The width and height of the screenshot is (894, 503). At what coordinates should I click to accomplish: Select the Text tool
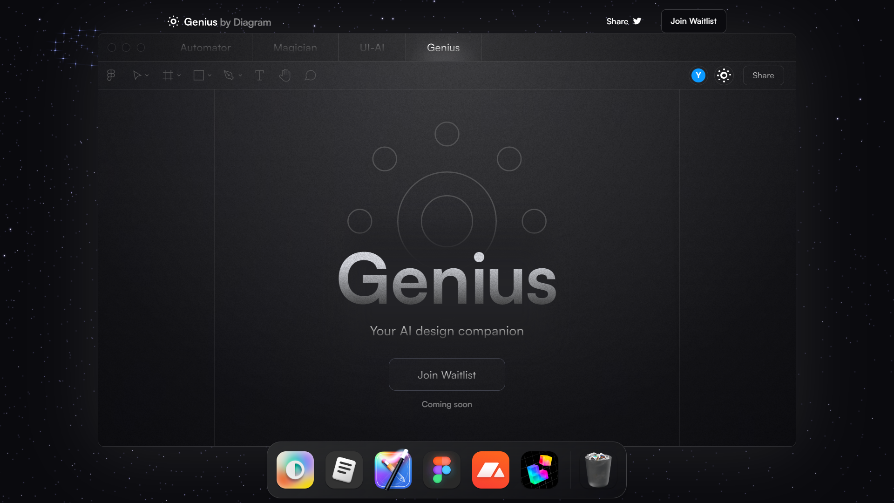tap(259, 75)
